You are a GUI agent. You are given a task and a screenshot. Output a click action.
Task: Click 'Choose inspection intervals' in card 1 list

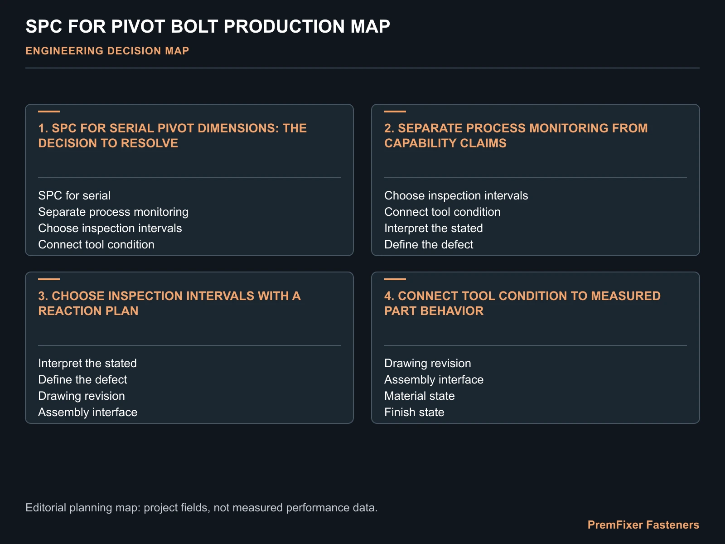point(110,228)
